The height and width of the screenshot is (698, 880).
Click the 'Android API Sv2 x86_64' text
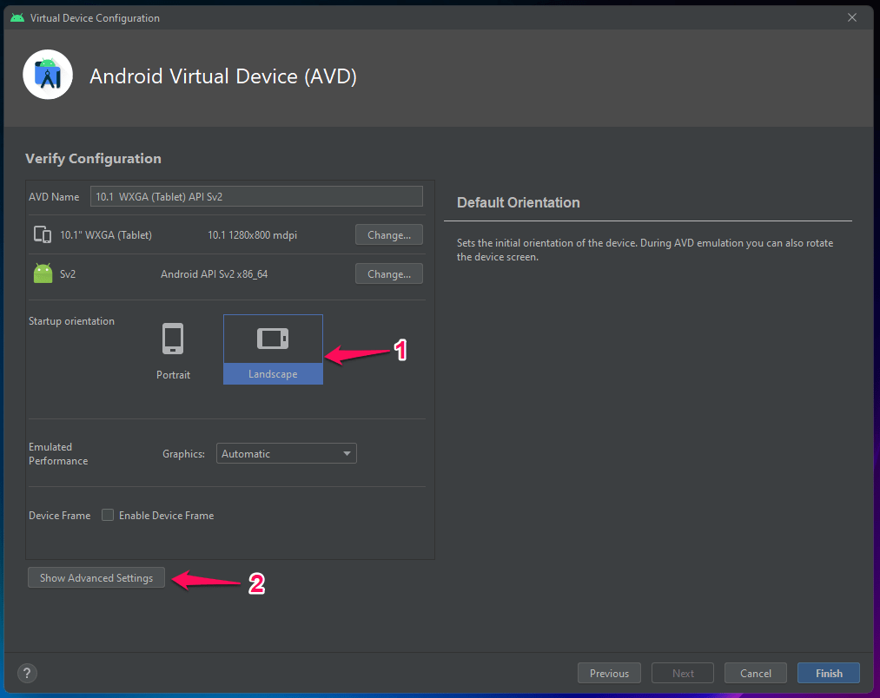215,274
